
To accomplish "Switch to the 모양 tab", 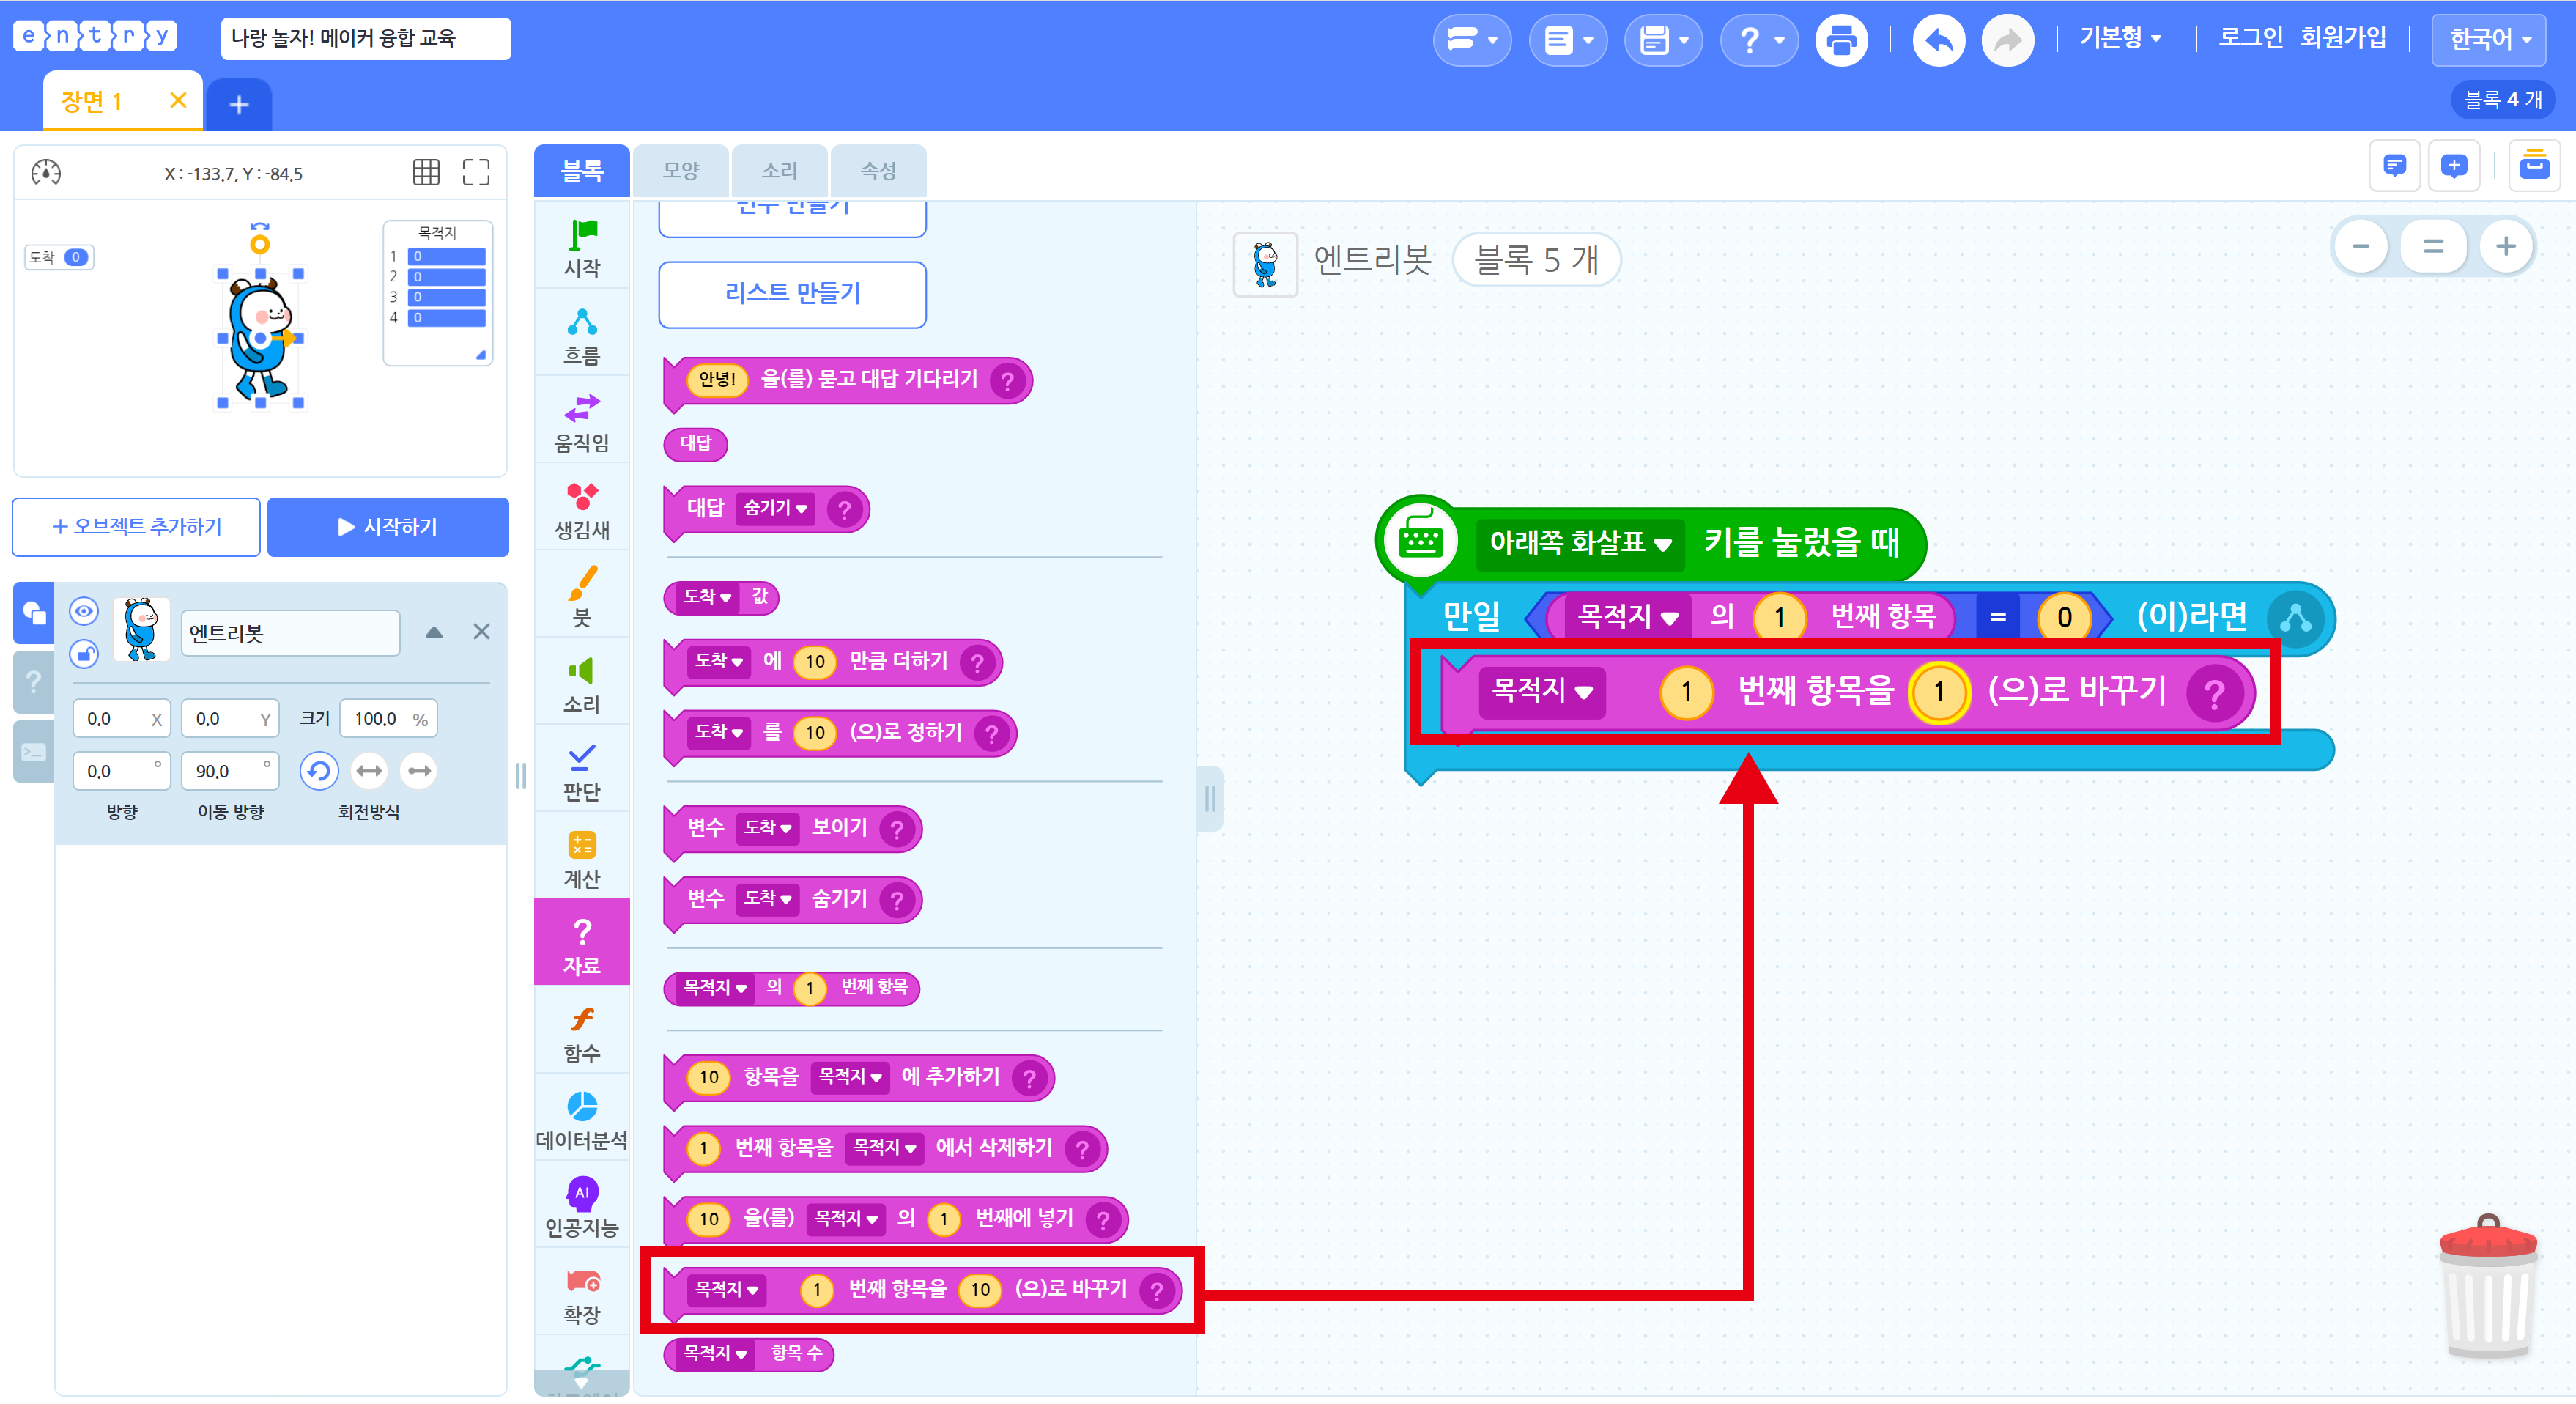I will (680, 171).
